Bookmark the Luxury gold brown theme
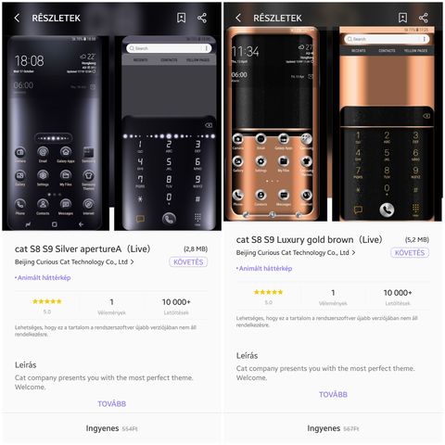 pyautogui.click(x=402, y=18)
